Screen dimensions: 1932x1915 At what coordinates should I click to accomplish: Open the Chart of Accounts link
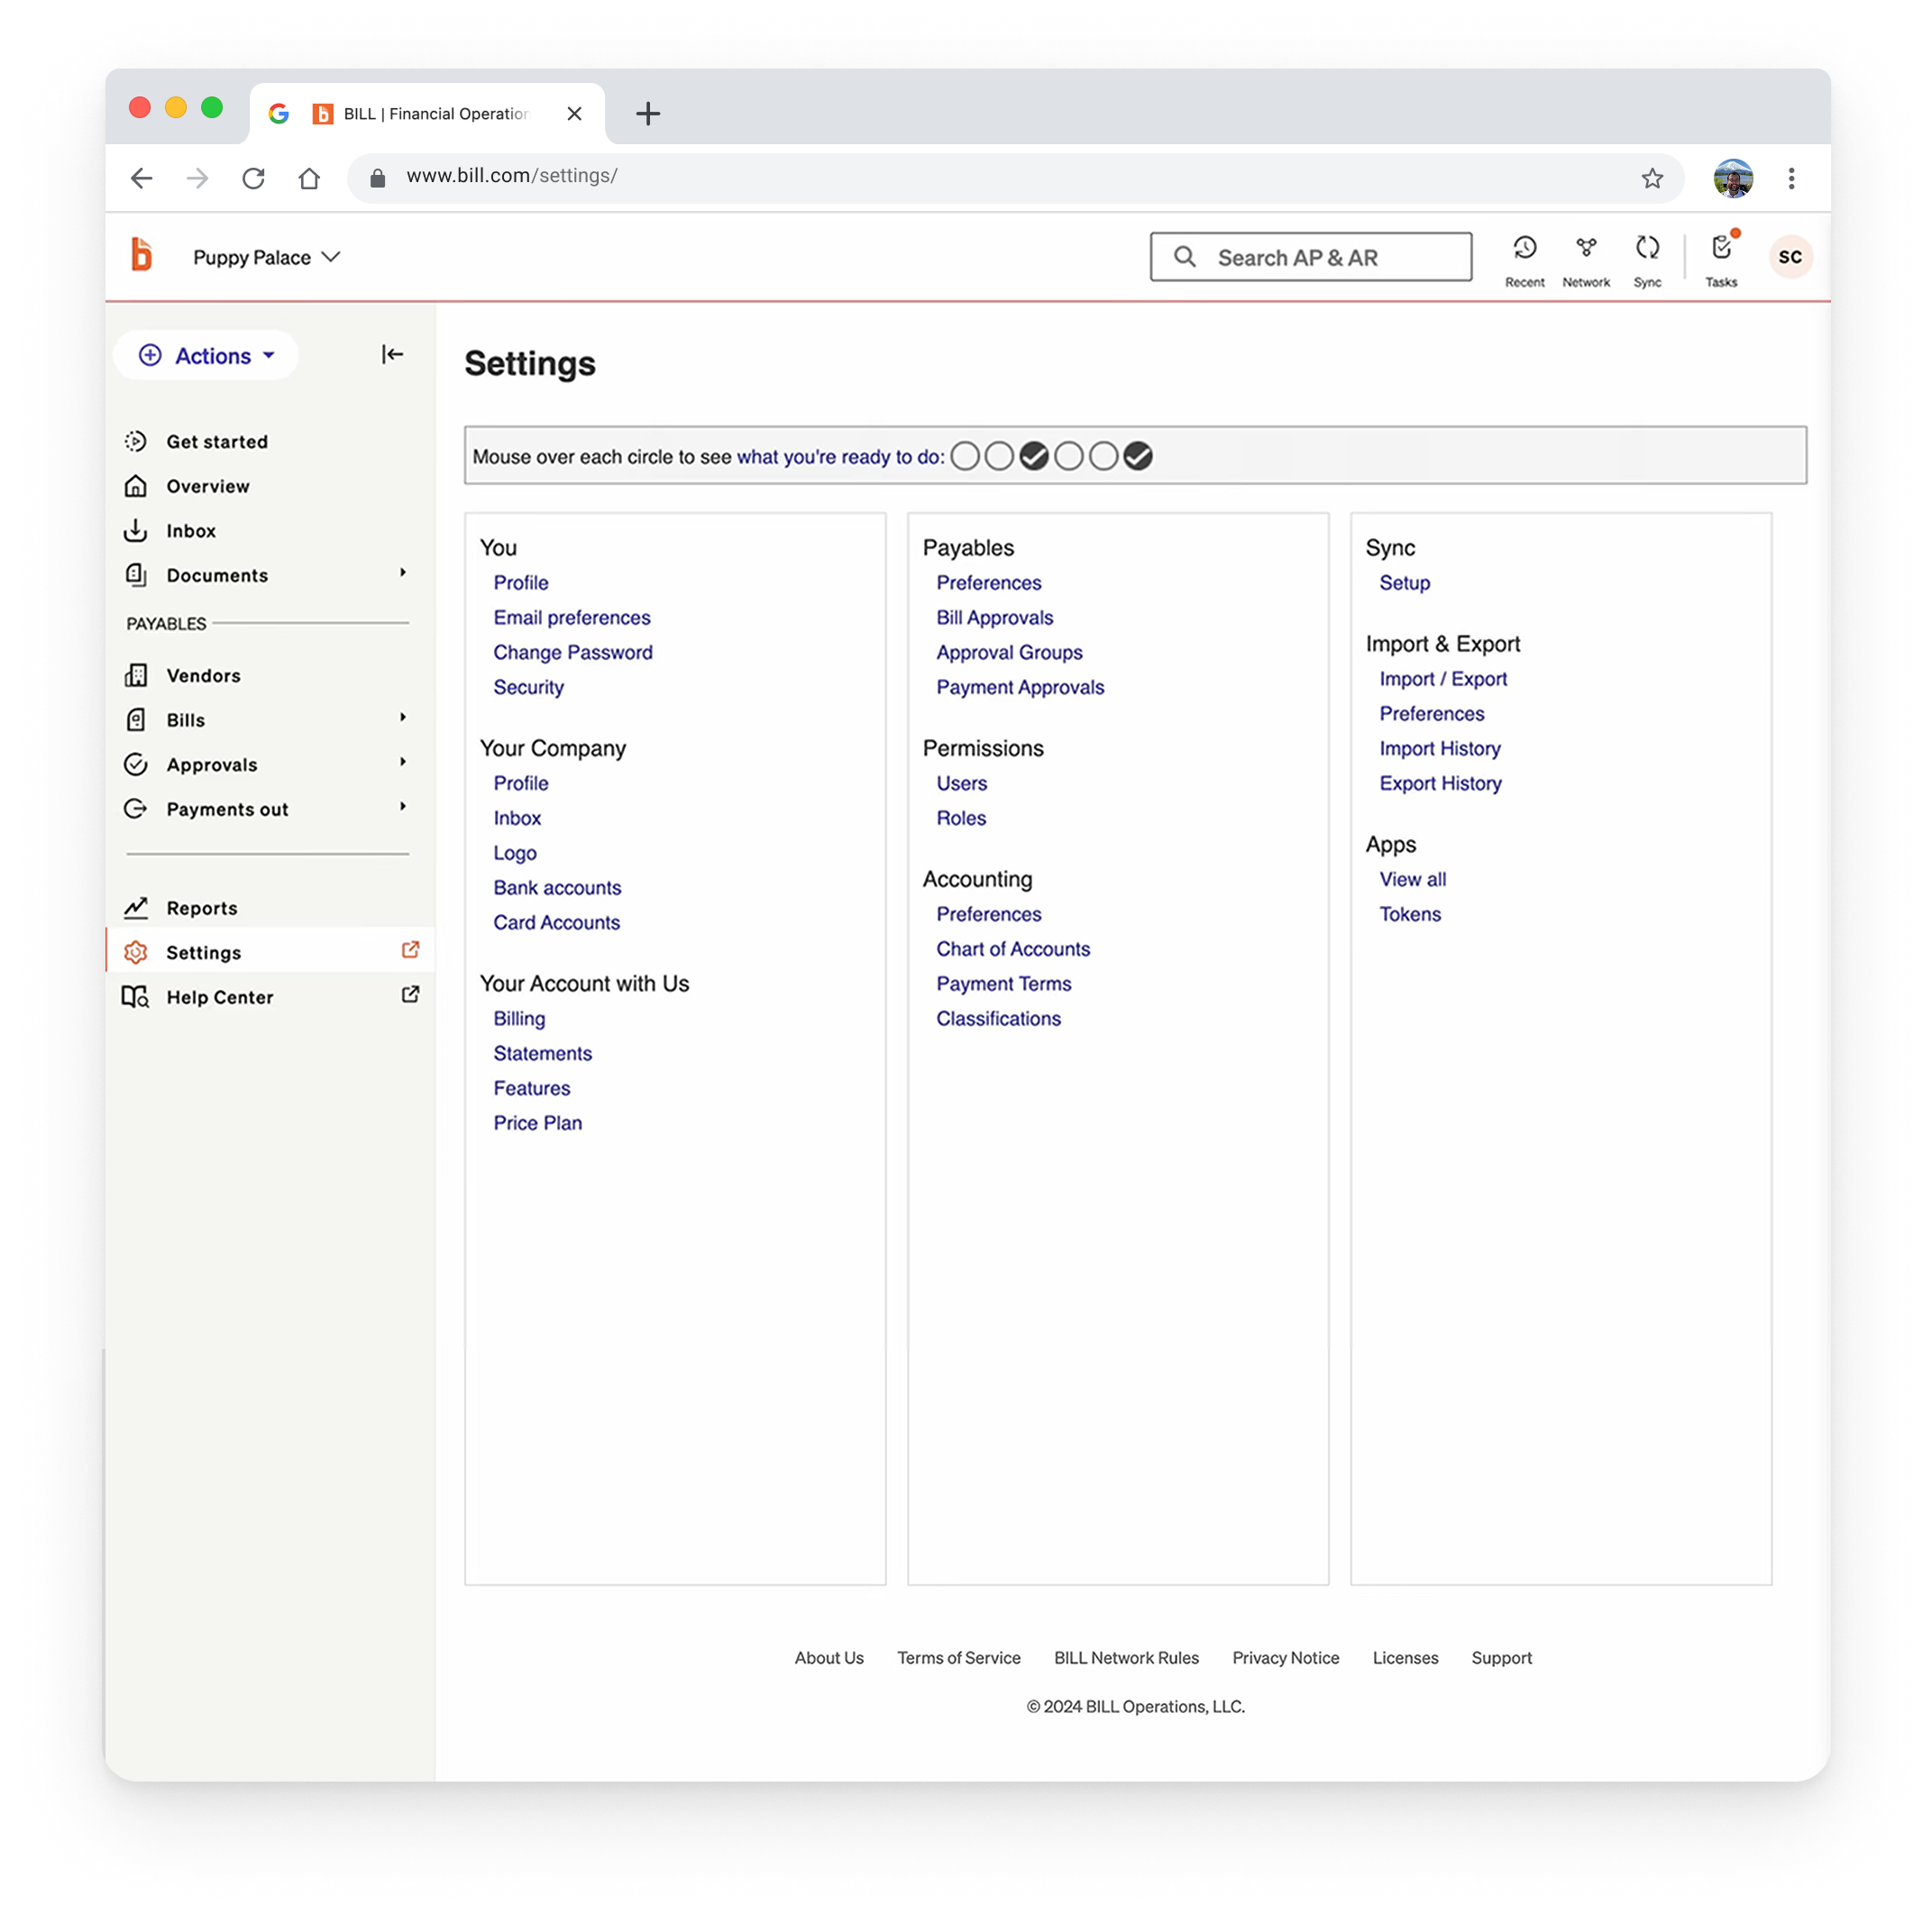click(1012, 949)
